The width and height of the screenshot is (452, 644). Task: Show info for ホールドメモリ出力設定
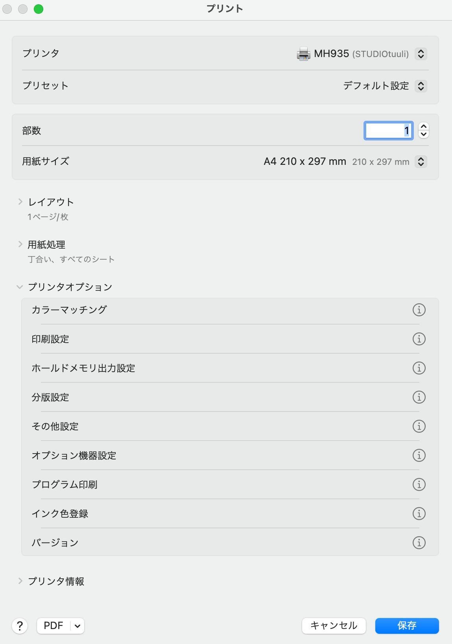pos(419,368)
